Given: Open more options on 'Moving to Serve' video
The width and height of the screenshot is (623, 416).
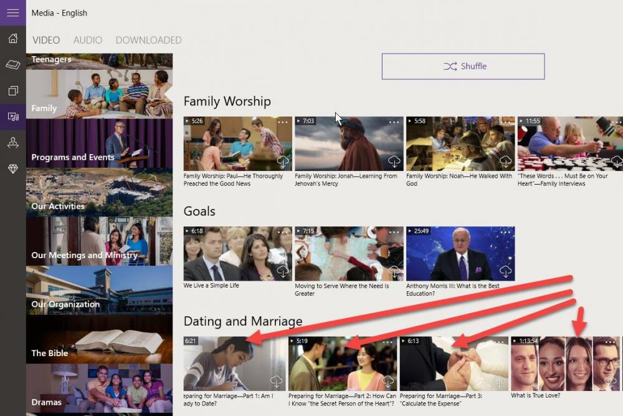Looking at the screenshot, I should point(394,232).
